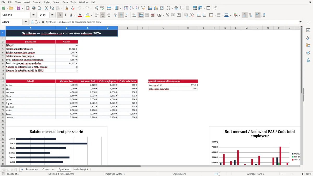Viewport: 313px width, 176px height.
Task: Format as percent icon
Action: coord(167,15)
